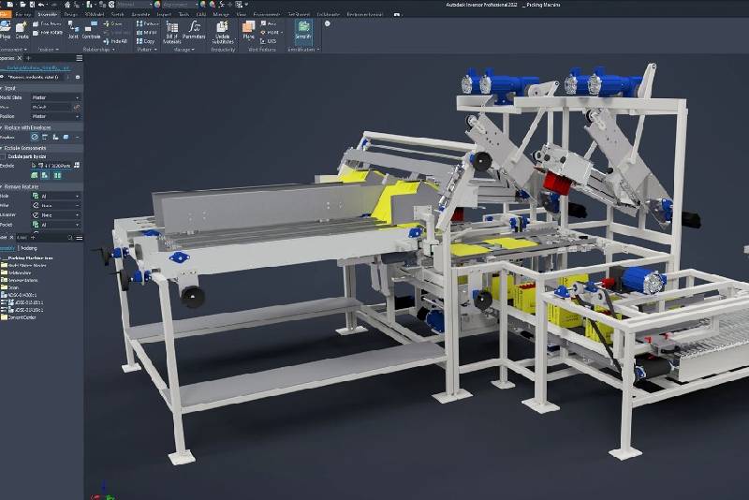Open the Position dropdown in Input section
This screenshot has width=749, height=500.
(56, 116)
